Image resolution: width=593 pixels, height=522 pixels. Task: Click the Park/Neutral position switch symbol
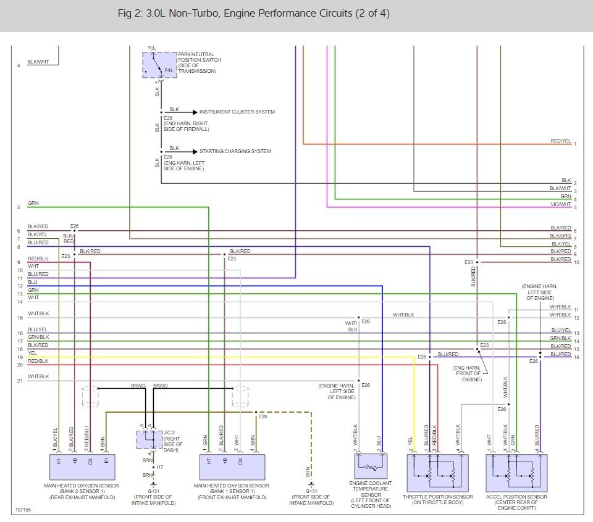click(x=159, y=65)
